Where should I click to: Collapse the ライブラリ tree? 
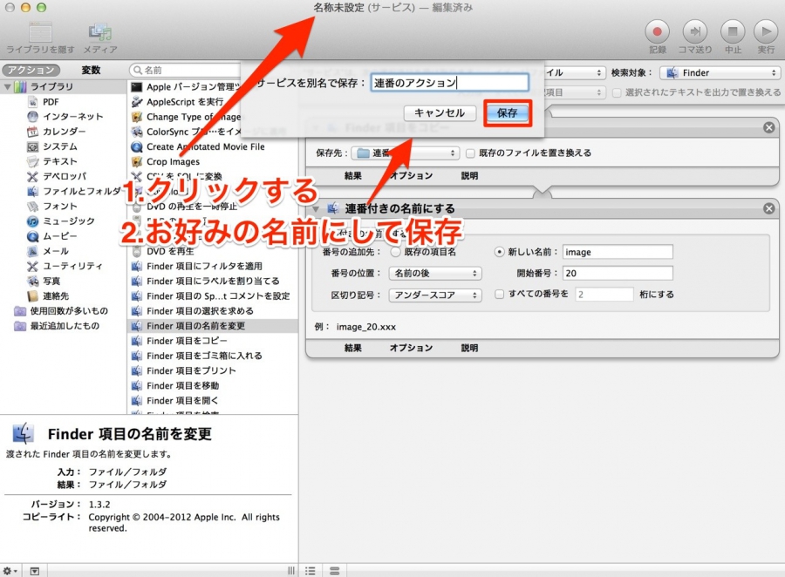(x=8, y=87)
